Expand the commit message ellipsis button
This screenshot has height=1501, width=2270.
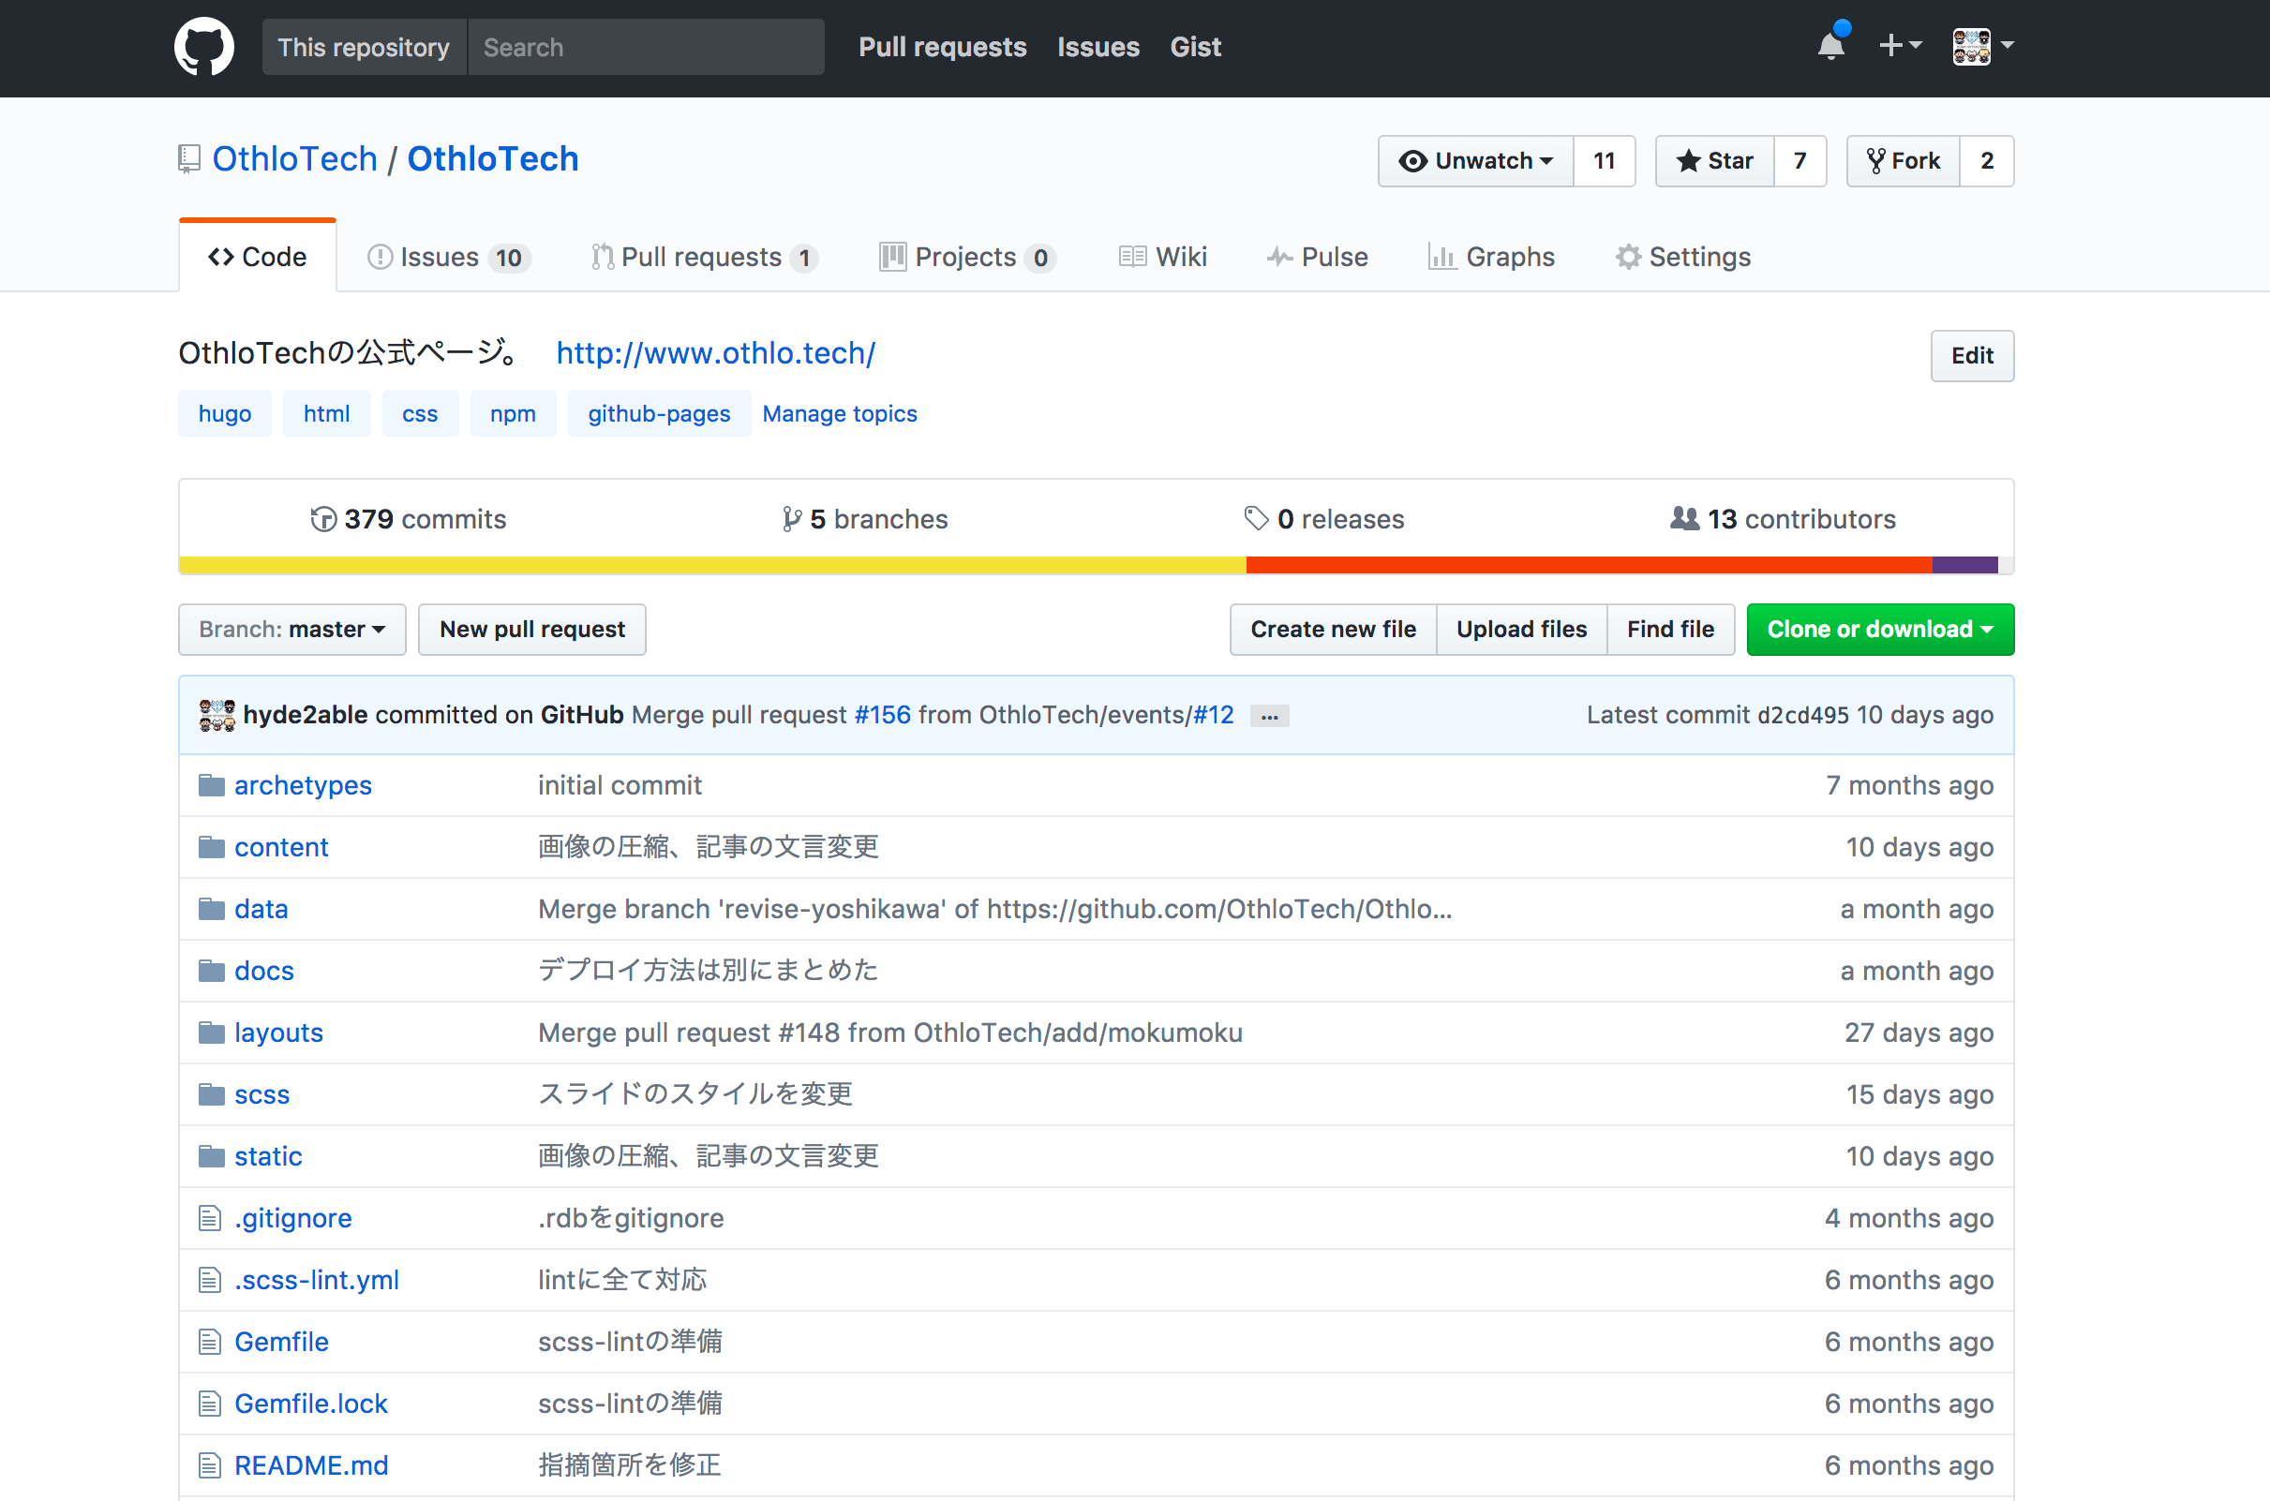click(x=1270, y=716)
